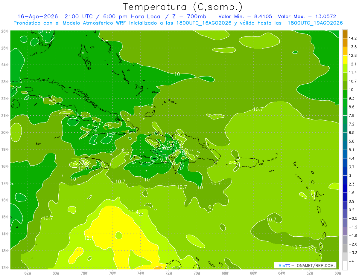The height and width of the screenshot is (277, 359).
Task: Click the "26N" latitude axis label
Action: click(4, 31)
